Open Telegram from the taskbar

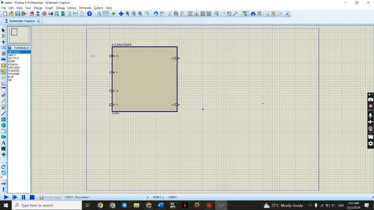coord(124,205)
